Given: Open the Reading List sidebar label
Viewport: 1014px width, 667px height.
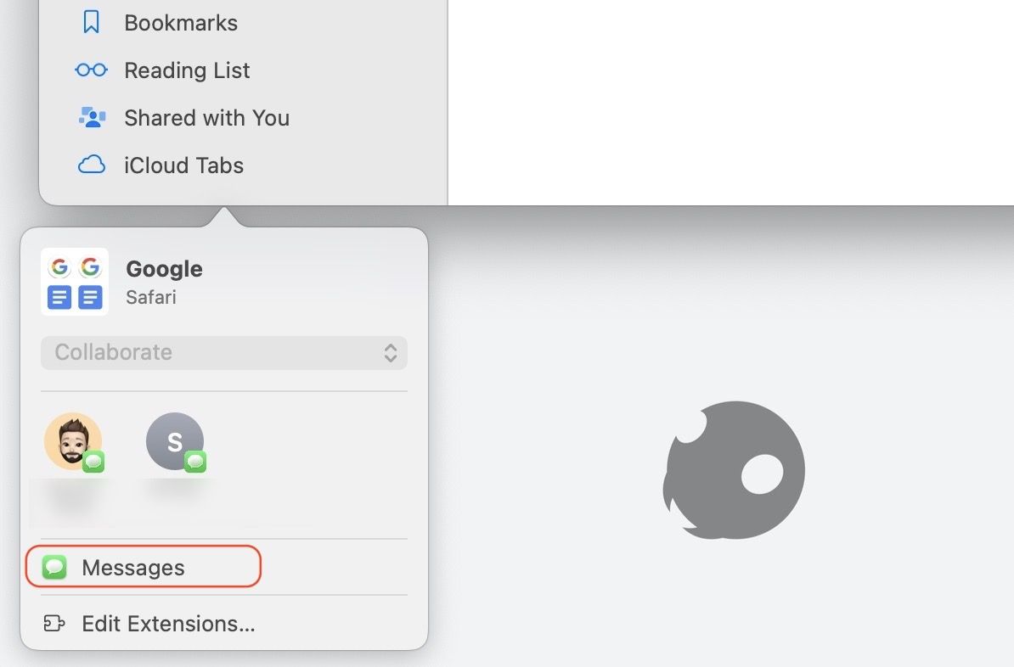Looking at the screenshot, I should point(187,70).
